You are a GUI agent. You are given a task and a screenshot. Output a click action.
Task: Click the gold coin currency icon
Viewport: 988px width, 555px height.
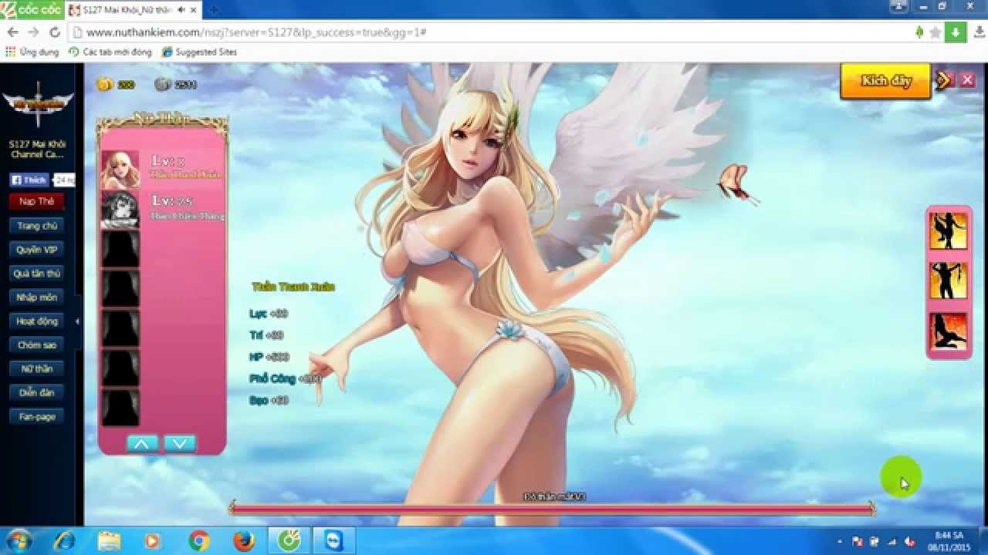point(104,84)
